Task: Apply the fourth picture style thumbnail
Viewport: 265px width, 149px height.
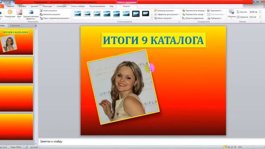Action: pos(107,14)
